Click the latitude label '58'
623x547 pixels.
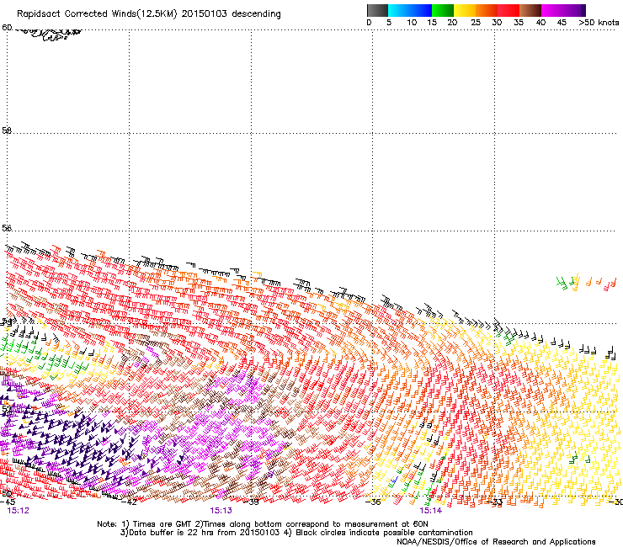click(7, 130)
